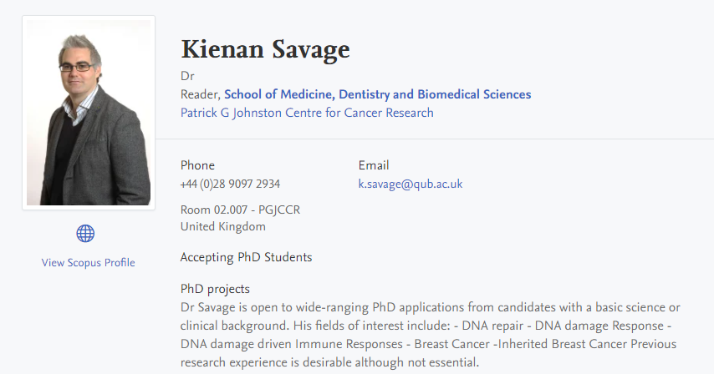The width and height of the screenshot is (714, 374).
Task: Select the Accepting PhD Students text
Action: click(246, 256)
